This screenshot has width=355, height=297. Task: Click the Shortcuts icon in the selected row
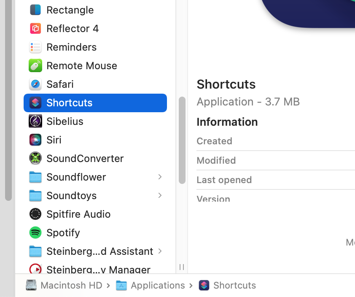tap(35, 103)
